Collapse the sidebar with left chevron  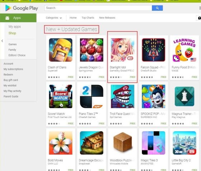pyautogui.click(x=2, y=41)
